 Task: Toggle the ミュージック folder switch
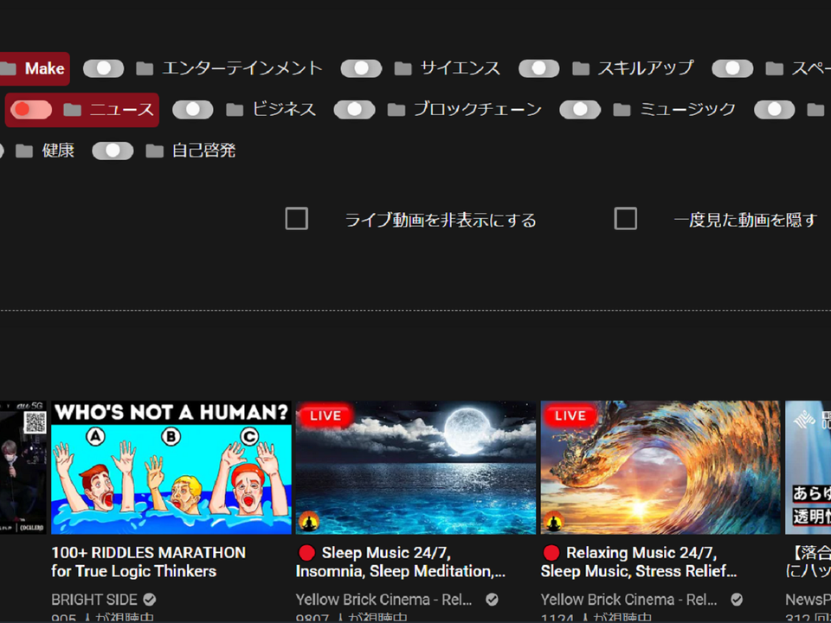point(580,110)
